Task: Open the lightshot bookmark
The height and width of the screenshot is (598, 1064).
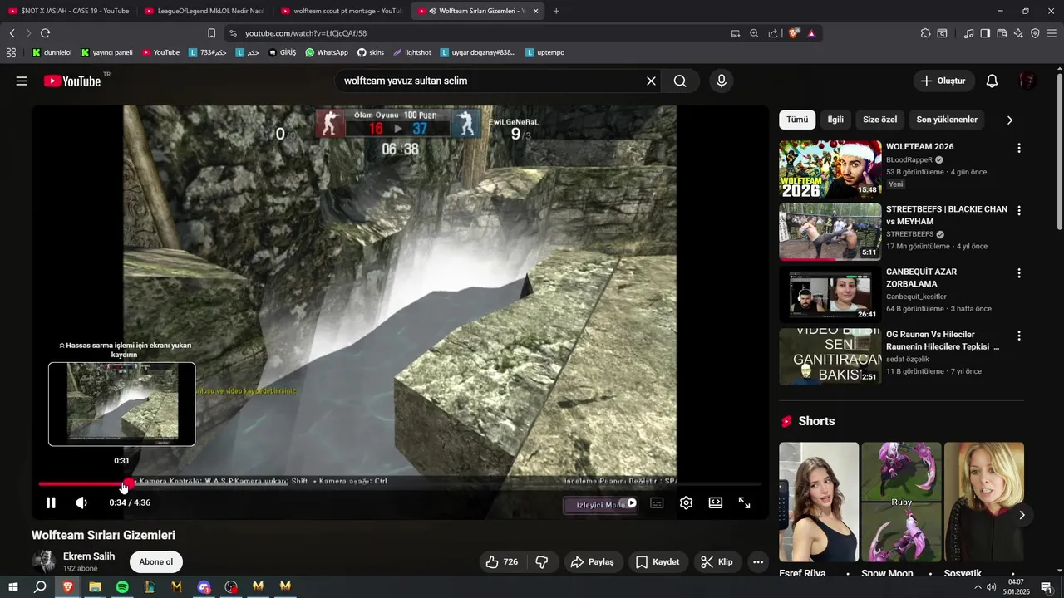Action: [x=412, y=52]
